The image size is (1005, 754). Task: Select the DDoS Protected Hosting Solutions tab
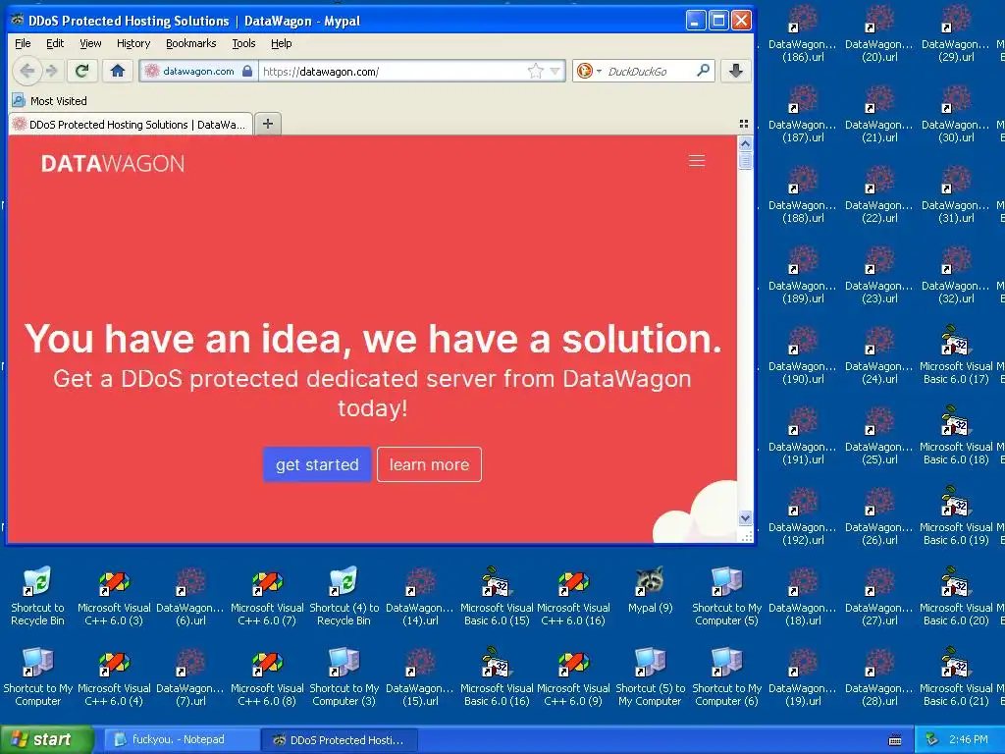(x=131, y=125)
